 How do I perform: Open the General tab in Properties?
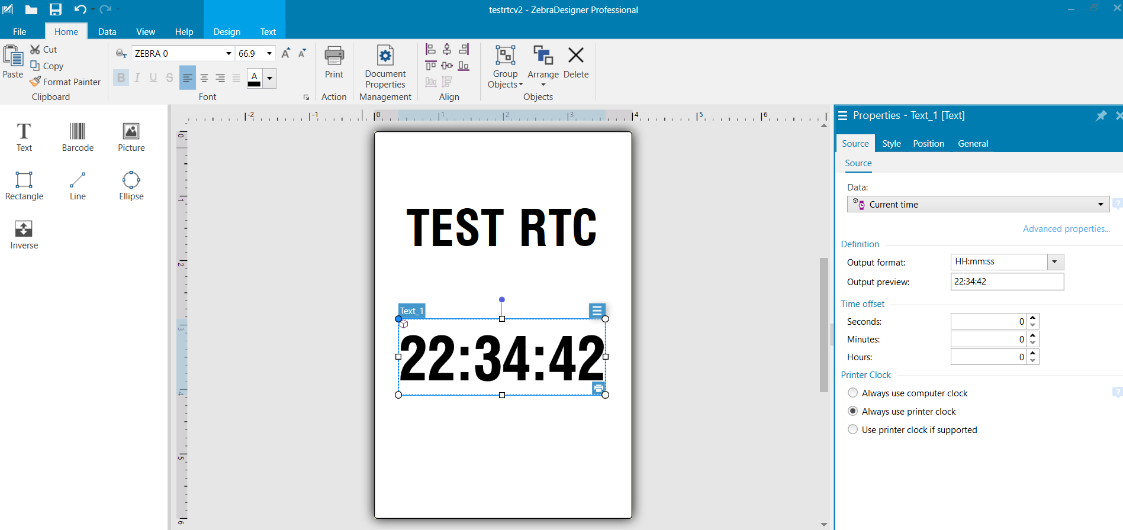pos(973,144)
